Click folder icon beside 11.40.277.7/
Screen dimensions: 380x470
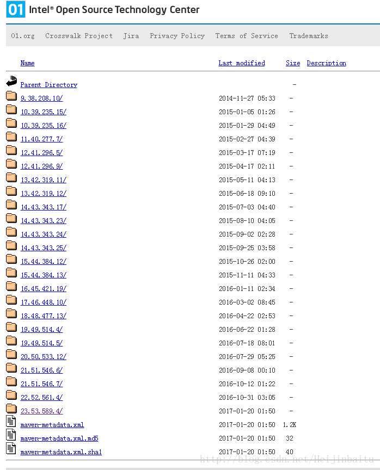click(11, 137)
